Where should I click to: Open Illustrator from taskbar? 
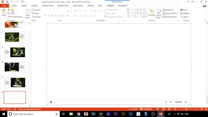coord(123,114)
